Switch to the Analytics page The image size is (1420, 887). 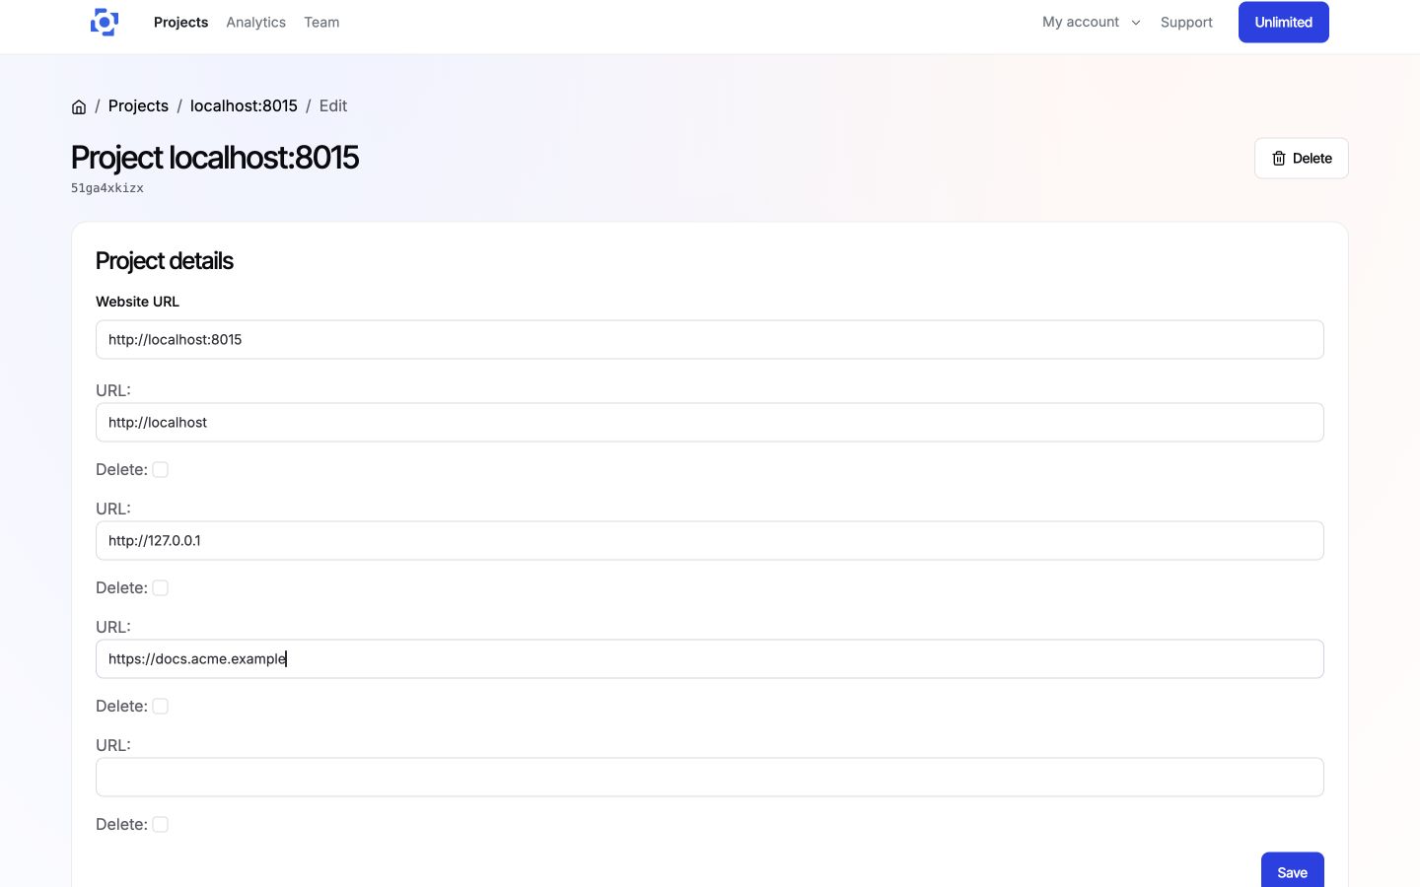(x=256, y=22)
